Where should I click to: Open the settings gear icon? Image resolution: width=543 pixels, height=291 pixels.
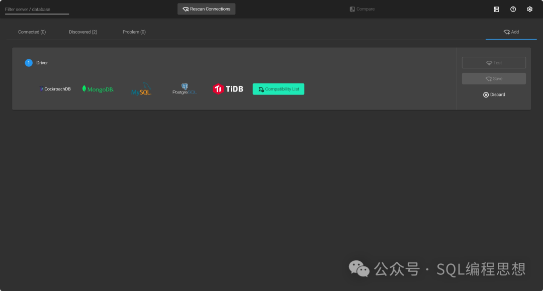pyautogui.click(x=529, y=10)
